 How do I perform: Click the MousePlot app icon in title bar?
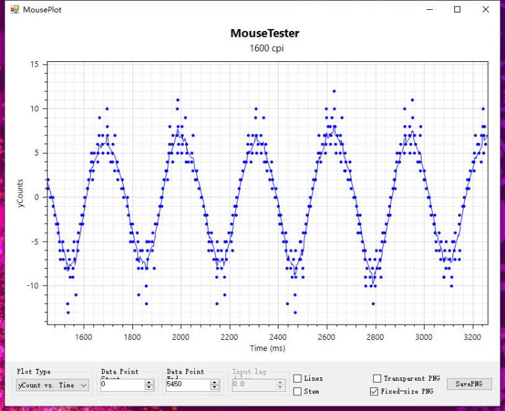click(14, 10)
